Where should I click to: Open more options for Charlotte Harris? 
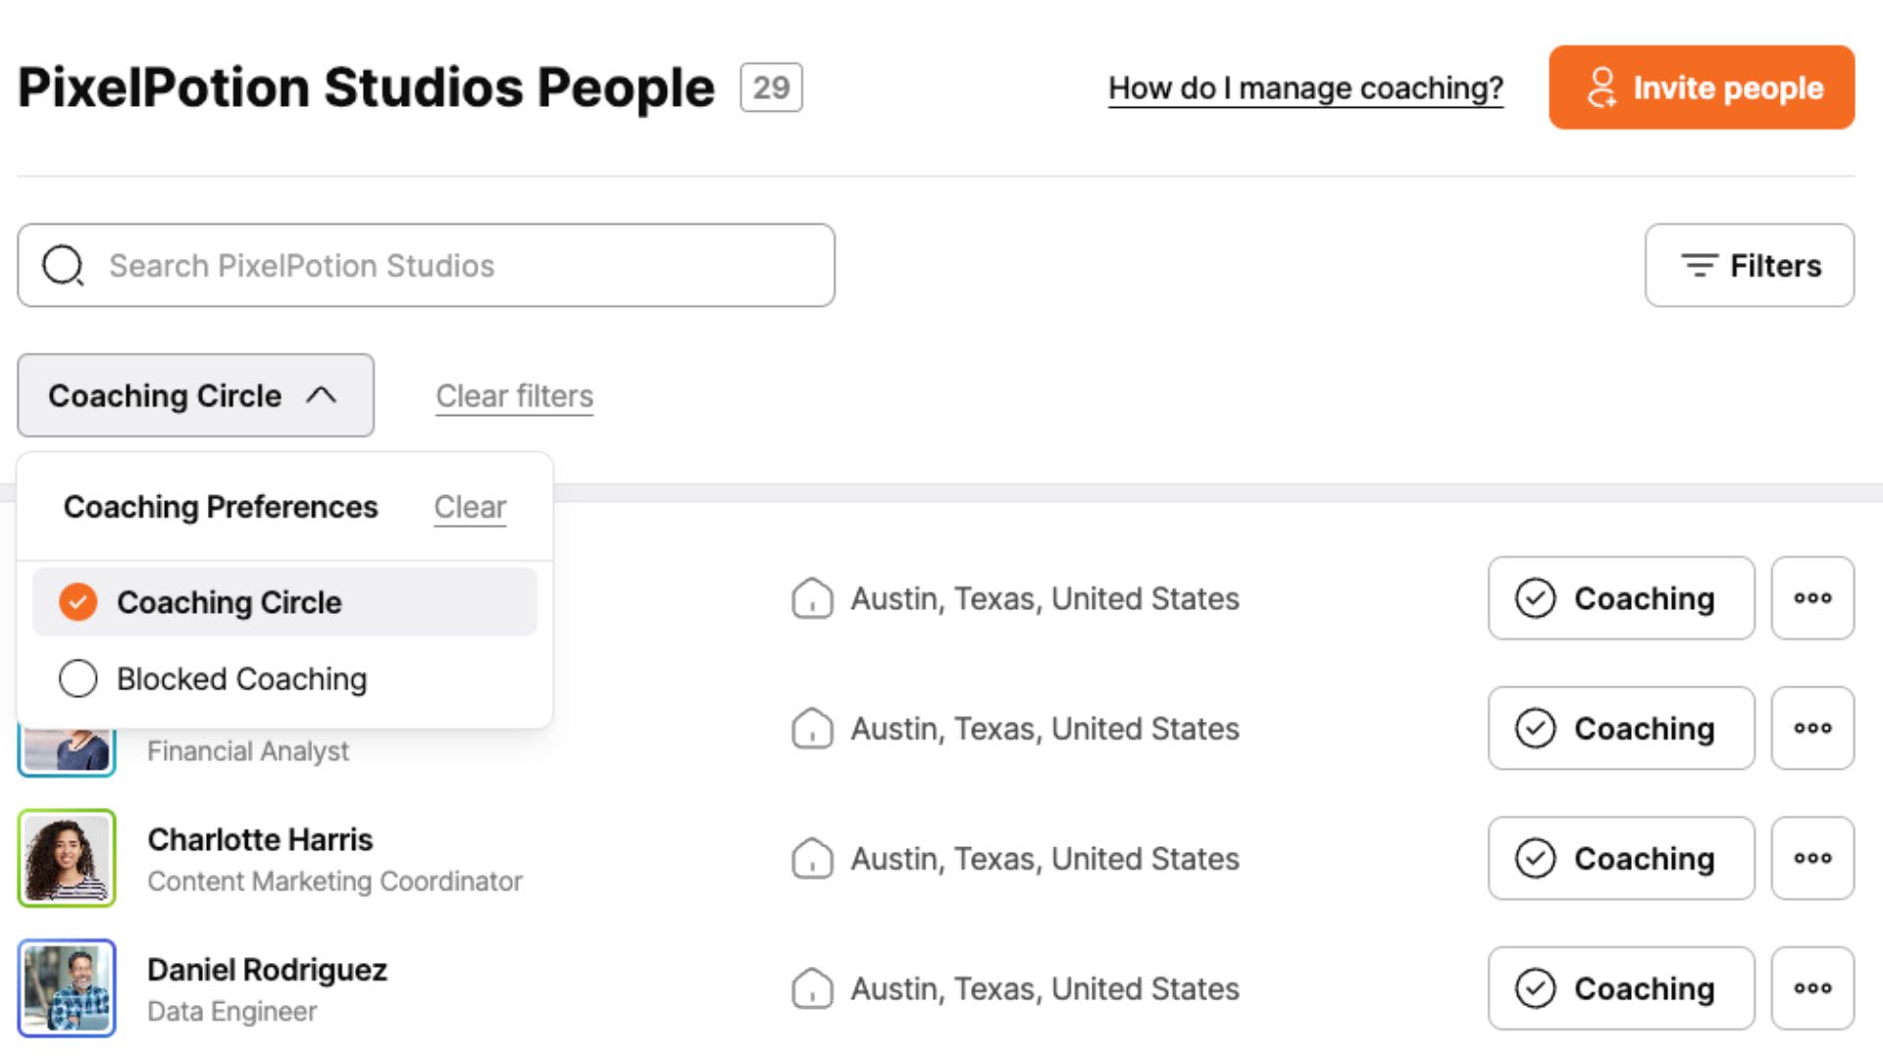click(1812, 858)
